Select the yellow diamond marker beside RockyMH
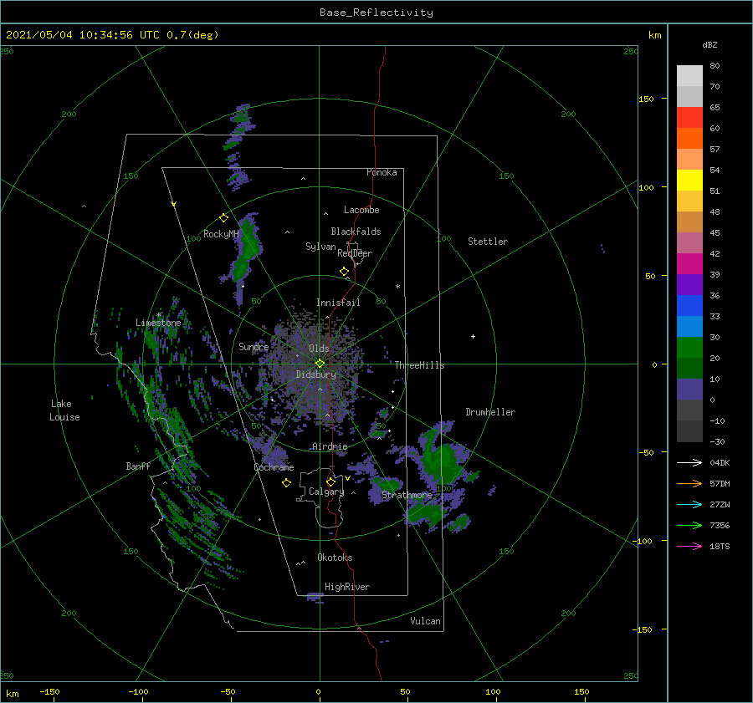 tap(223, 218)
